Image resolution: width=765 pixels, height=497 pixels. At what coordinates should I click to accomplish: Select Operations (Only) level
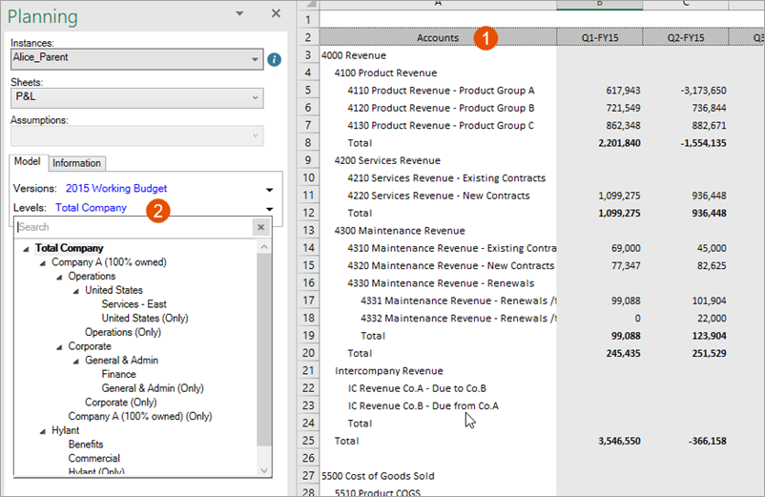click(x=123, y=332)
